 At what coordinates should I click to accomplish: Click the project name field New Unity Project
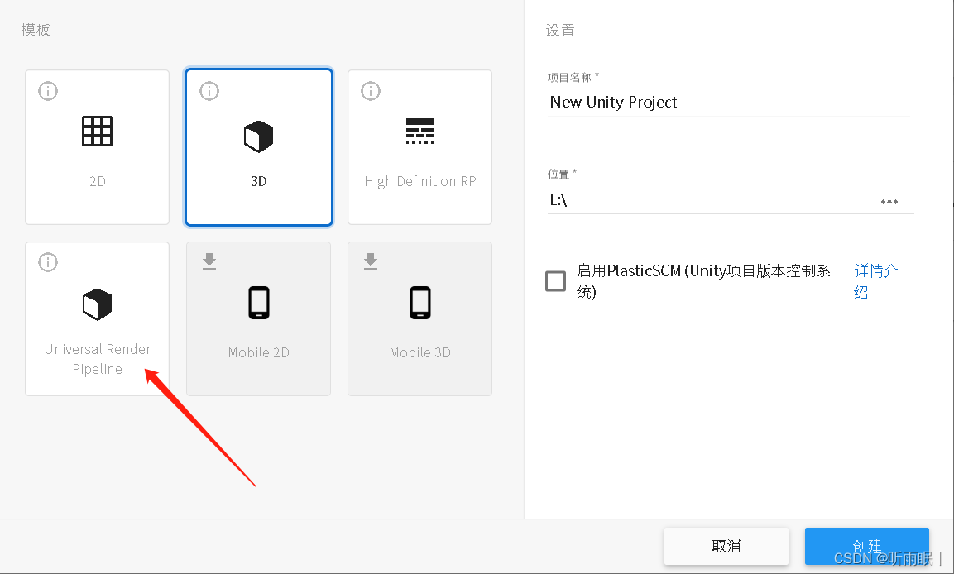point(728,103)
